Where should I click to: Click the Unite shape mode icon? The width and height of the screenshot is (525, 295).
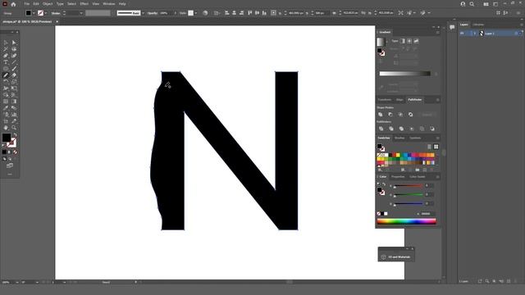pyautogui.click(x=381, y=115)
